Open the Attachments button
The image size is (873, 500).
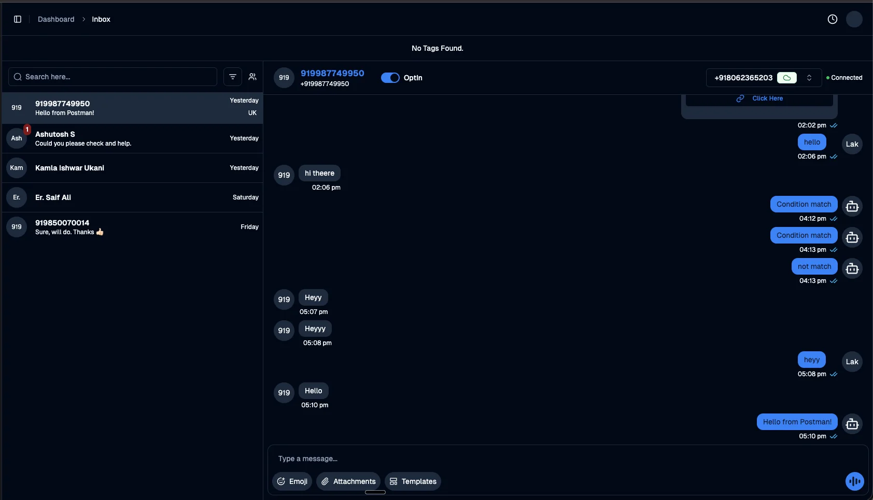pyautogui.click(x=348, y=481)
